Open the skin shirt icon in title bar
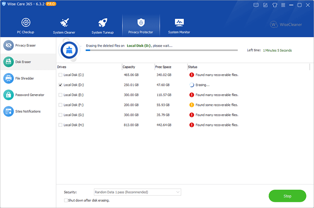The height and width of the screenshot is (208, 314). pyautogui.click(x=275, y=5)
